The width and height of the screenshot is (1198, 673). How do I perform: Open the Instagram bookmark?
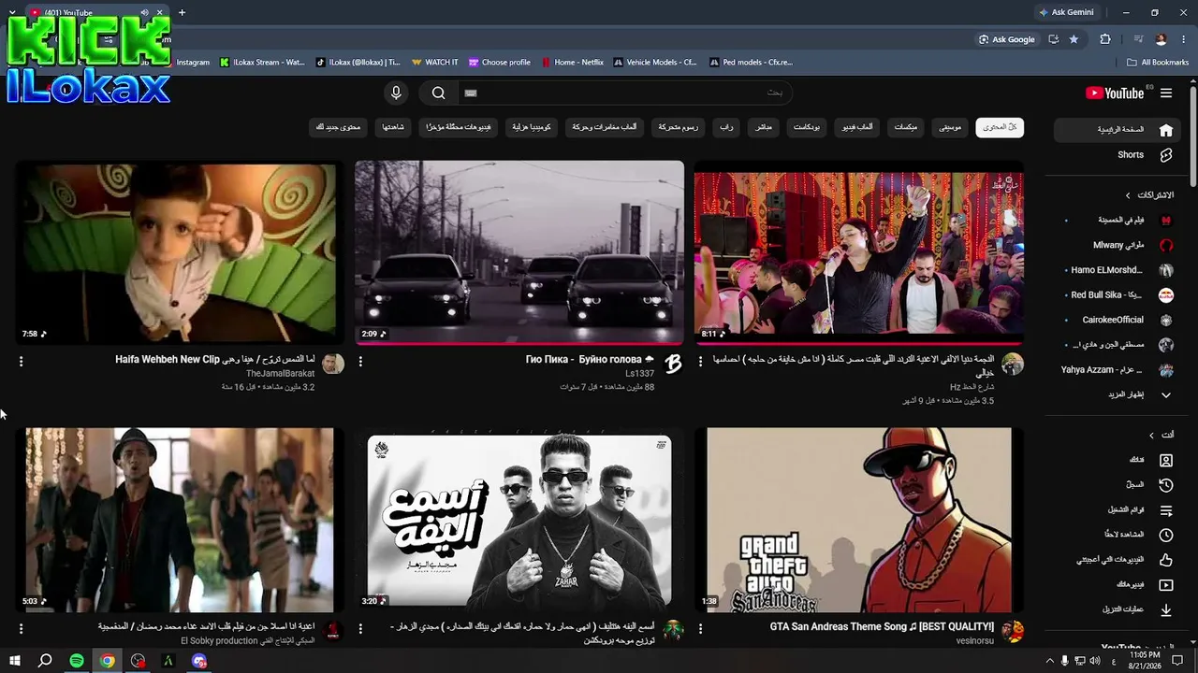tap(192, 63)
